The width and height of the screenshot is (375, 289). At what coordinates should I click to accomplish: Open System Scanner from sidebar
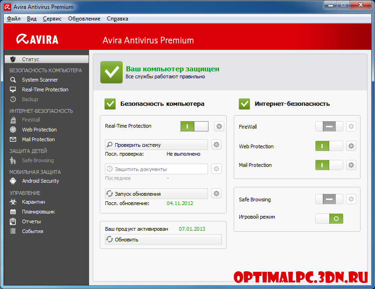pyautogui.click(x=40, y=80)
